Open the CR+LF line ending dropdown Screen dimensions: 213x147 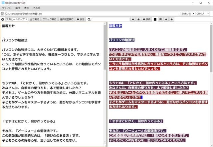(203, 14)
